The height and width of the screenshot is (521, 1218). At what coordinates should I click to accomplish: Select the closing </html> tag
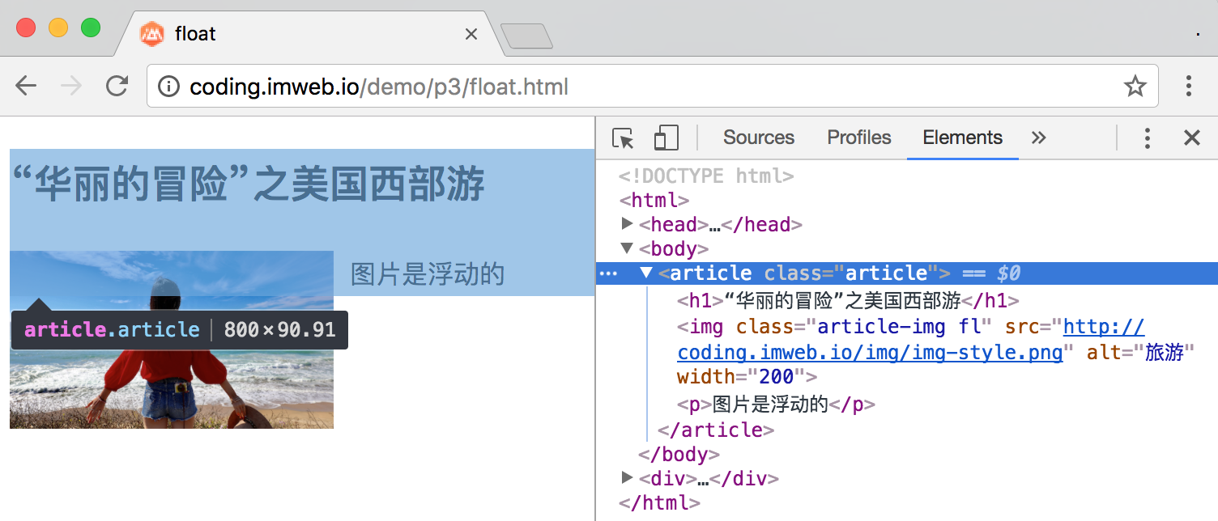tap(659, 502)
